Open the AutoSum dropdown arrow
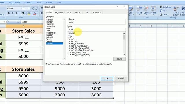This screenshot has width=185, height=104. click(172, 7)
